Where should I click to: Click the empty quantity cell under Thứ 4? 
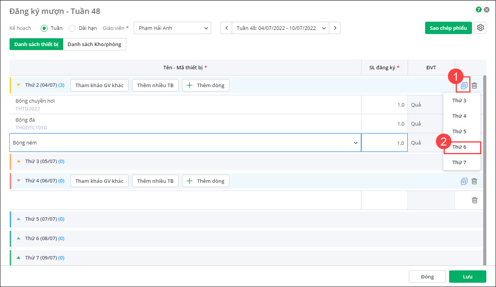coord(384,200)
